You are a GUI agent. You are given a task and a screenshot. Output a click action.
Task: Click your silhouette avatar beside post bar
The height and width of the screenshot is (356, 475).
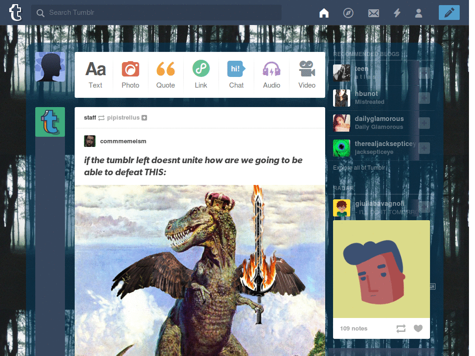(x=50, y=67)
